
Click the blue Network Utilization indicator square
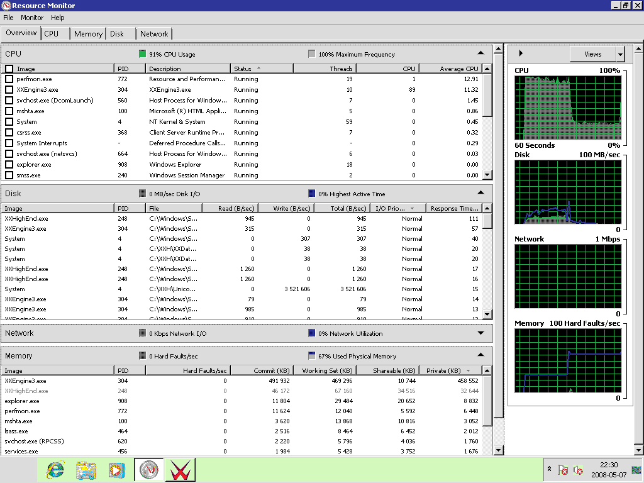(312, 333)
